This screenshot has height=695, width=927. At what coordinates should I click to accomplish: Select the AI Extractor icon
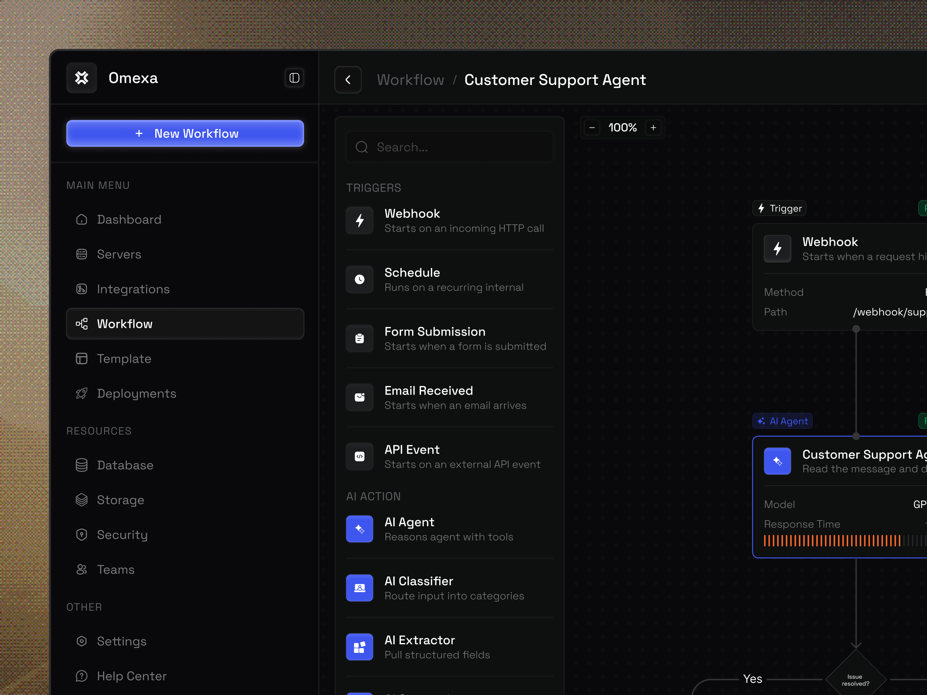click(360, 647)
